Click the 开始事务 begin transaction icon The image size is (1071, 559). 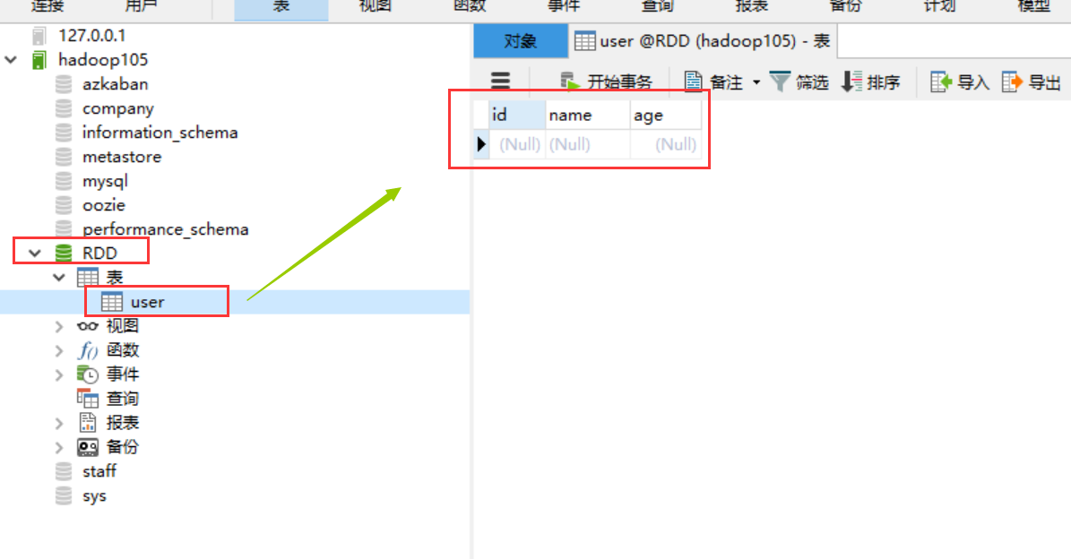pos(570,82)
